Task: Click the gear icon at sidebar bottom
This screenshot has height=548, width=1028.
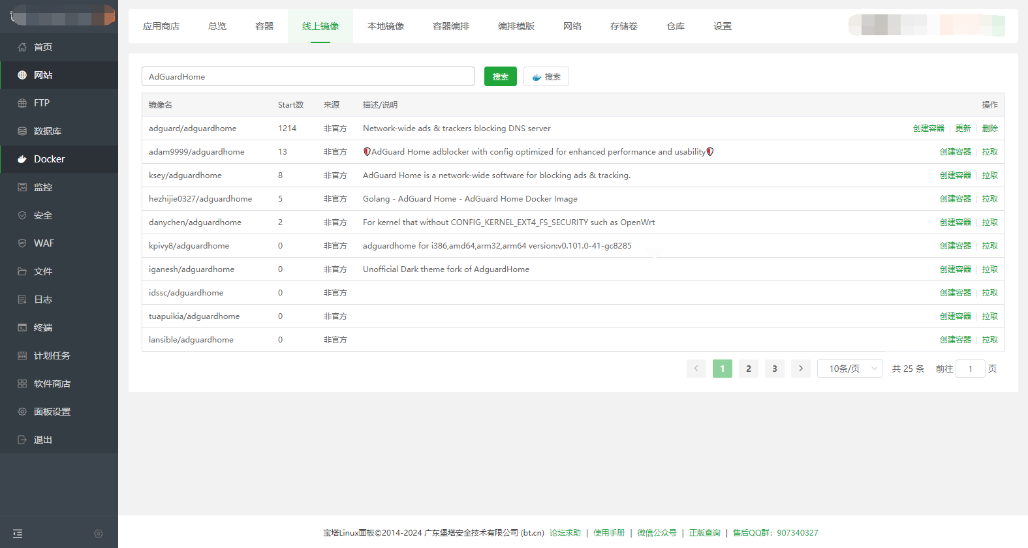Action: pos(99,534)
